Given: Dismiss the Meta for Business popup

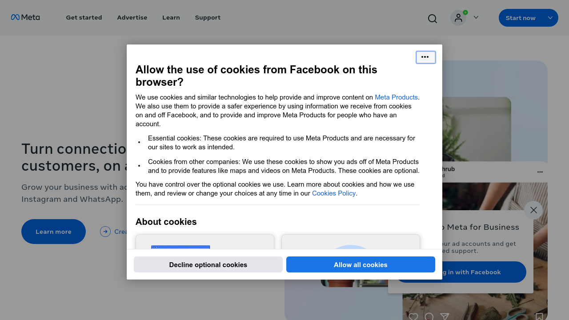Looking at the screenshot, I should (533, 210).
